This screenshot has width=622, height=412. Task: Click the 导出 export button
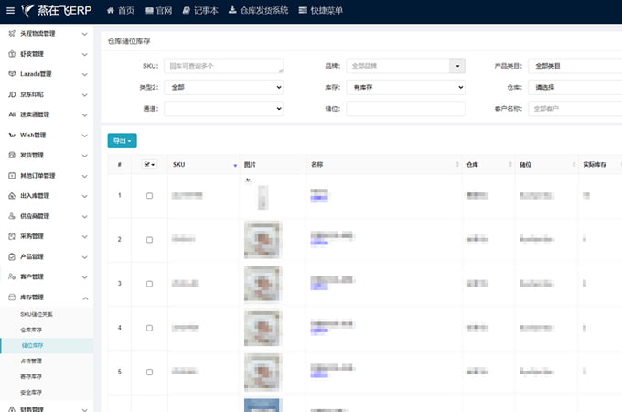[x=122, y=140]
